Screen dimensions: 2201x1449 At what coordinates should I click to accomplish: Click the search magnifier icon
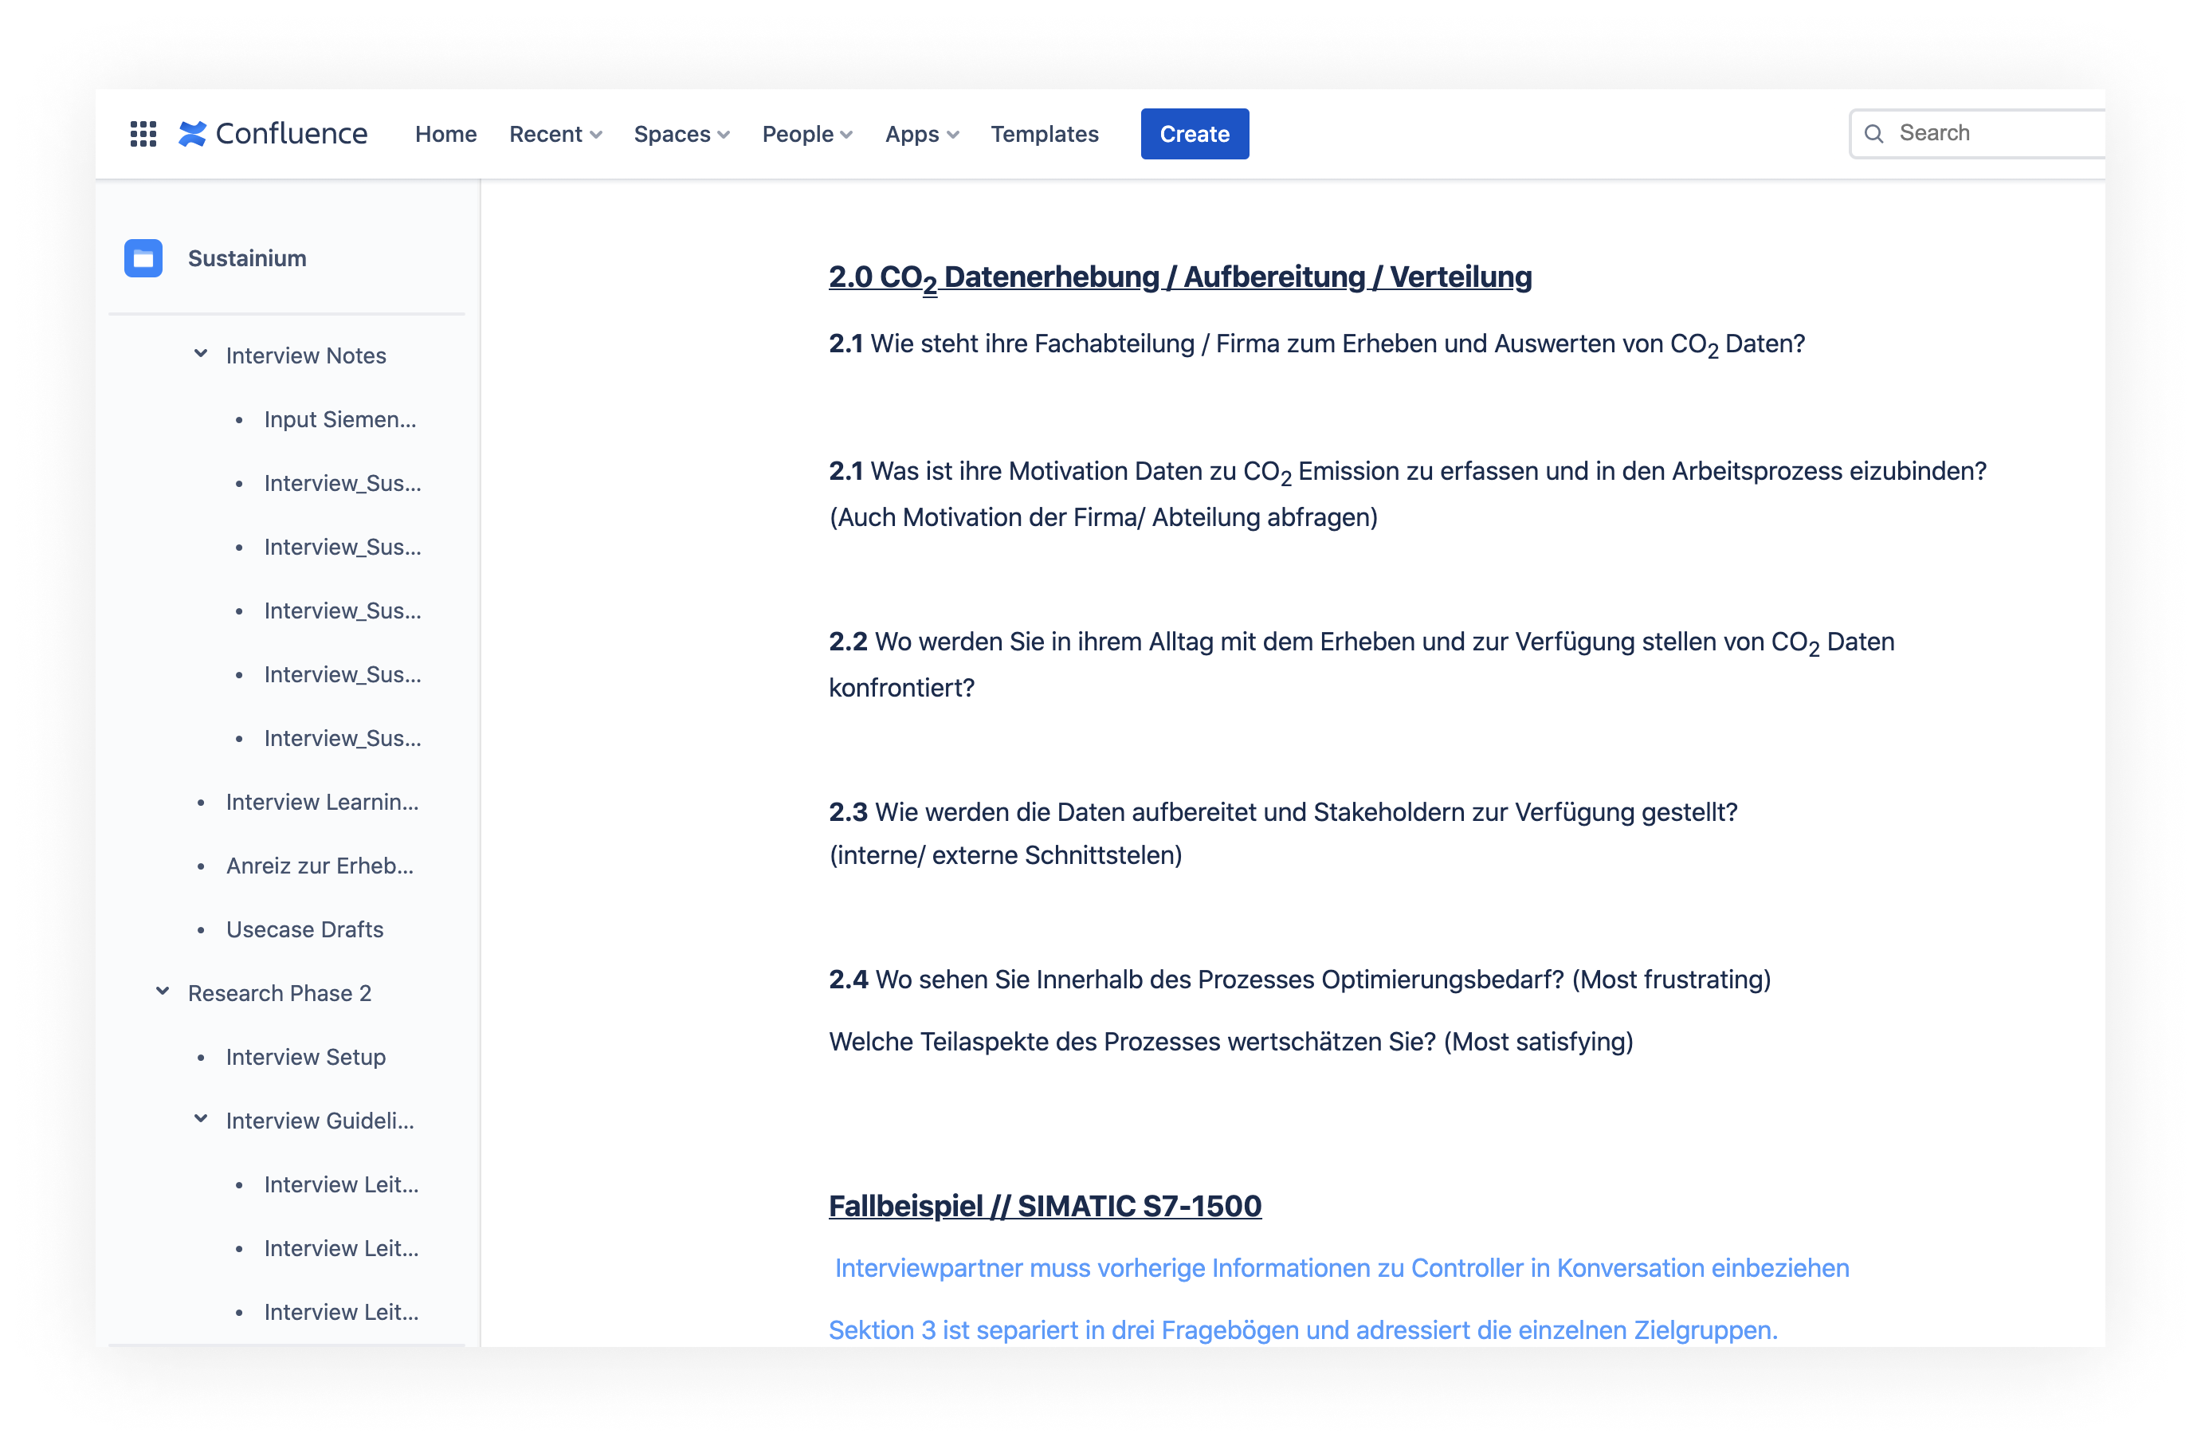pyautogui.click(x=1873, y=134)
